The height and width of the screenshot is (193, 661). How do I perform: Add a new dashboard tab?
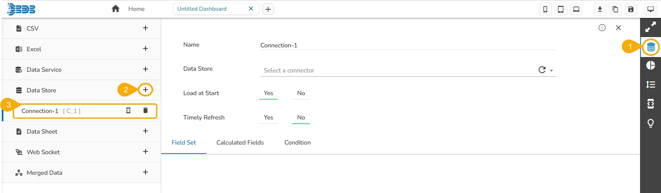pos(268,9)
